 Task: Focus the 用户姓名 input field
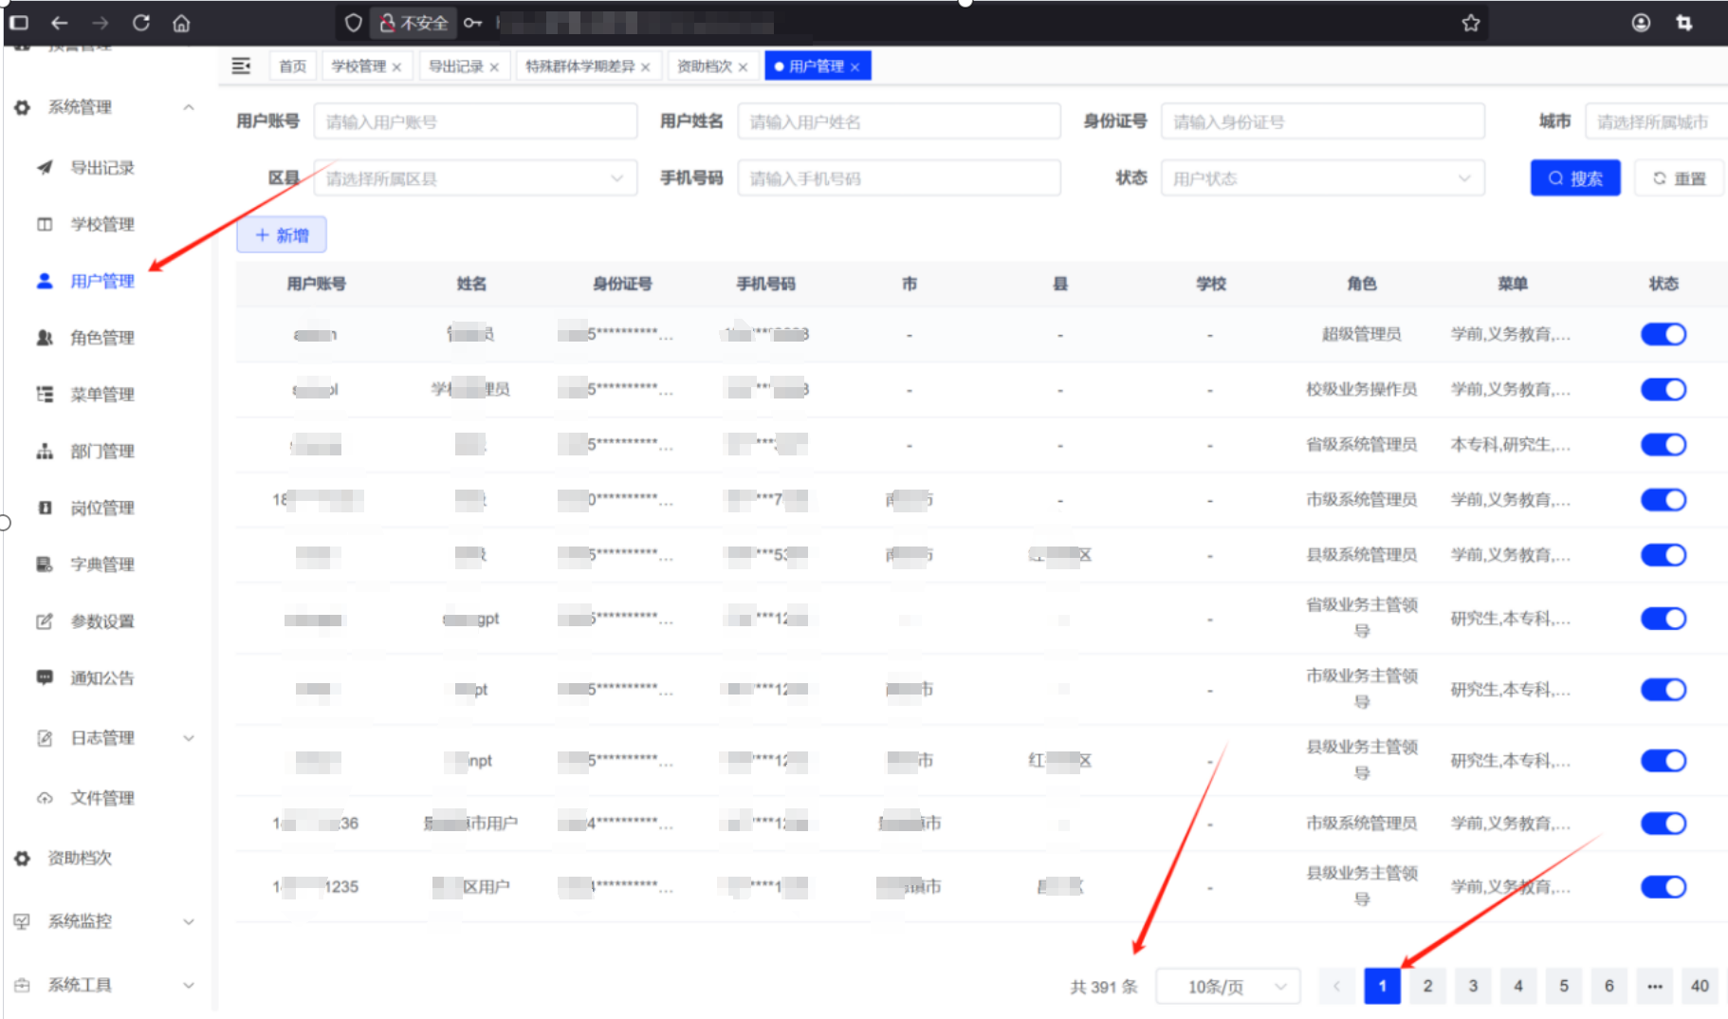pyautogui.click(x=899, y=121)
